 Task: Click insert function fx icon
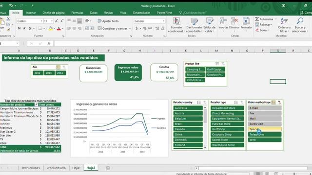tap(49, 43)
